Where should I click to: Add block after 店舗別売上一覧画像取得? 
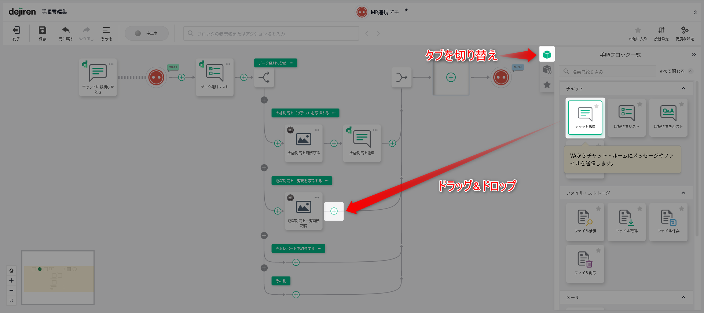[x=334, y=211]
